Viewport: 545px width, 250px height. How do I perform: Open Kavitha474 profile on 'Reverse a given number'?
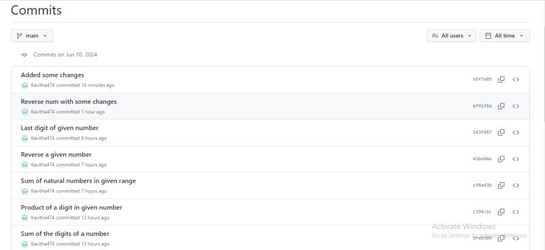click(43, 164)
